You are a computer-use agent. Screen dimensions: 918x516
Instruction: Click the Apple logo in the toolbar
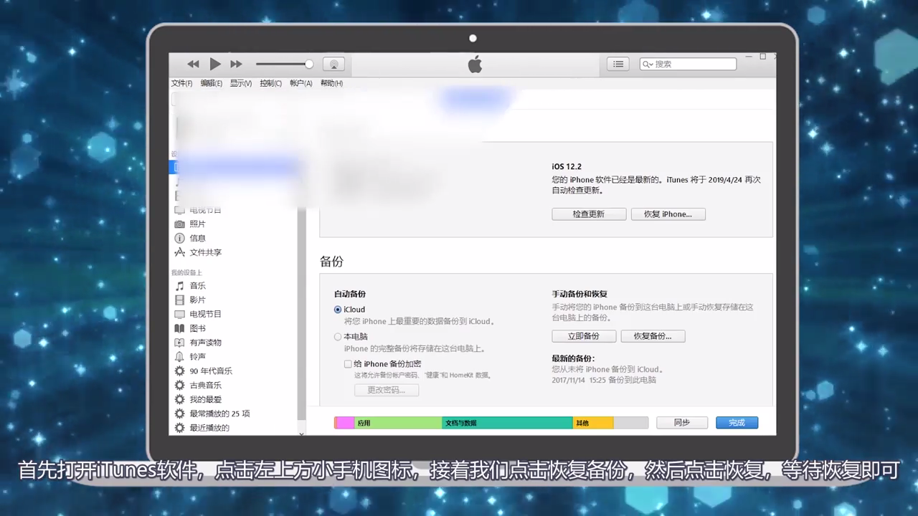pyautogui.click(x=475, y=64)
